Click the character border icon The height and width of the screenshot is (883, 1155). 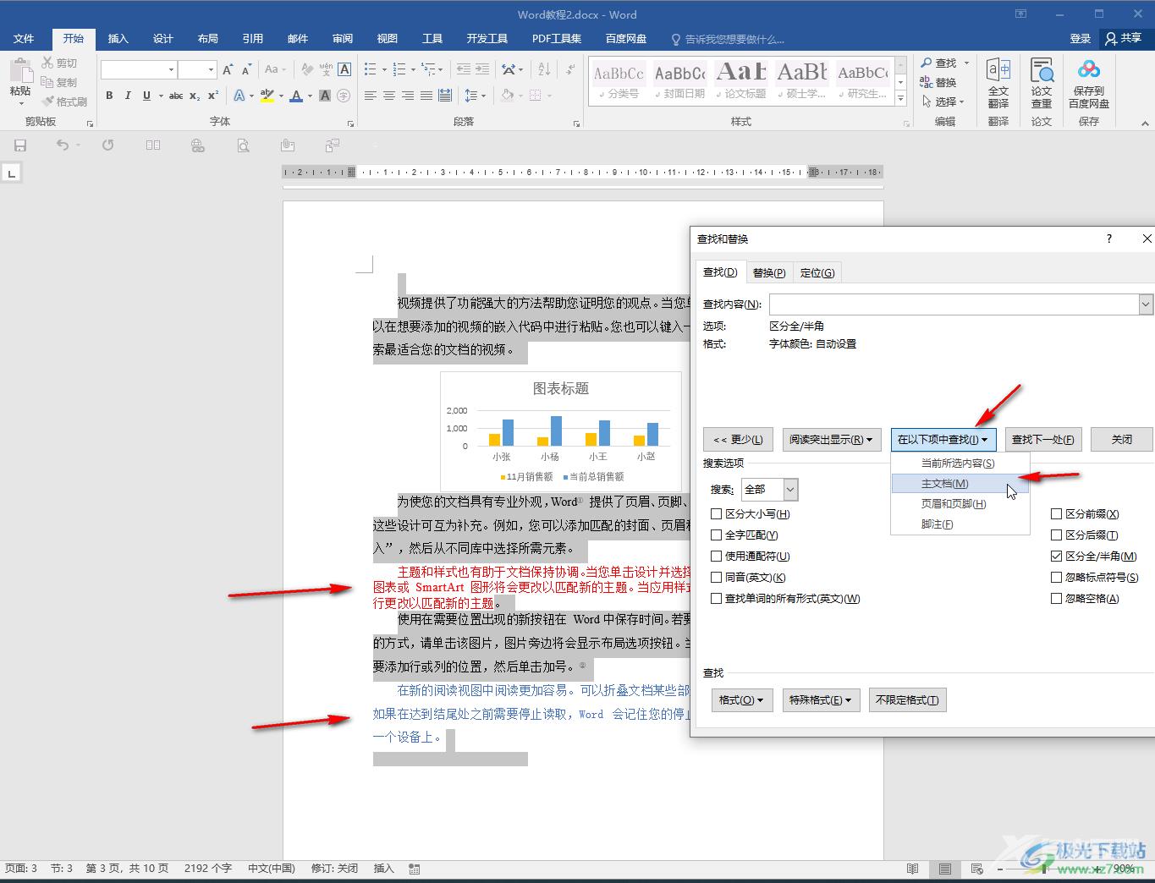tap(344, 69)
